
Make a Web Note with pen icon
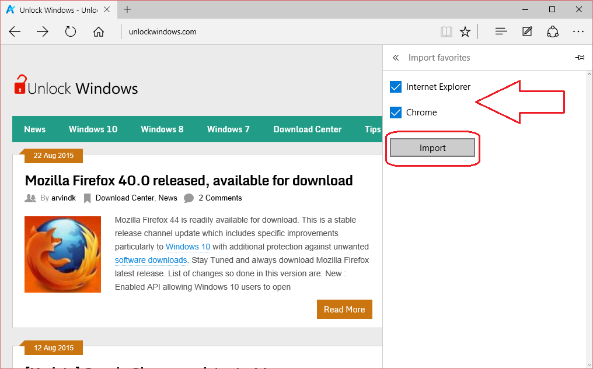(x=527, y=31)
